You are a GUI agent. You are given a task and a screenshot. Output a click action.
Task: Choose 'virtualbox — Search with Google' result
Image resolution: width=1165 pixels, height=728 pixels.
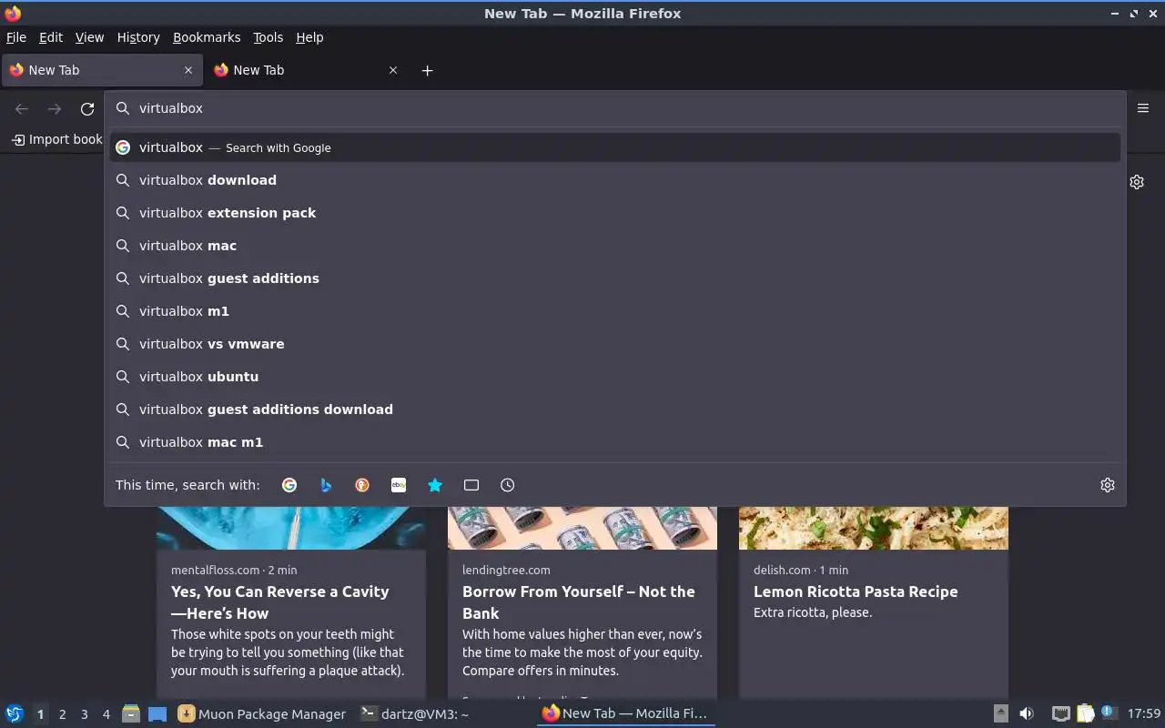pos(614,147)
